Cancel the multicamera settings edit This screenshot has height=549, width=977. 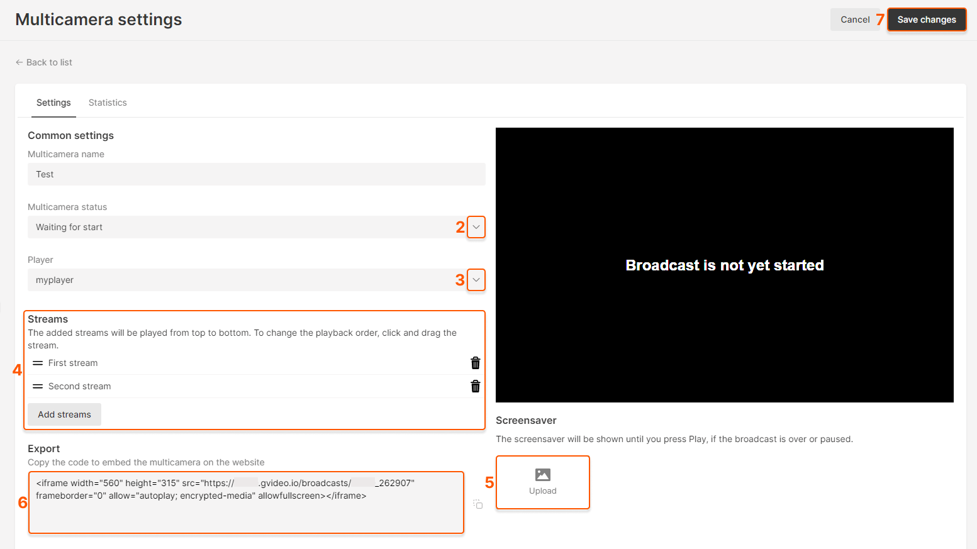[x=855, y=19]
